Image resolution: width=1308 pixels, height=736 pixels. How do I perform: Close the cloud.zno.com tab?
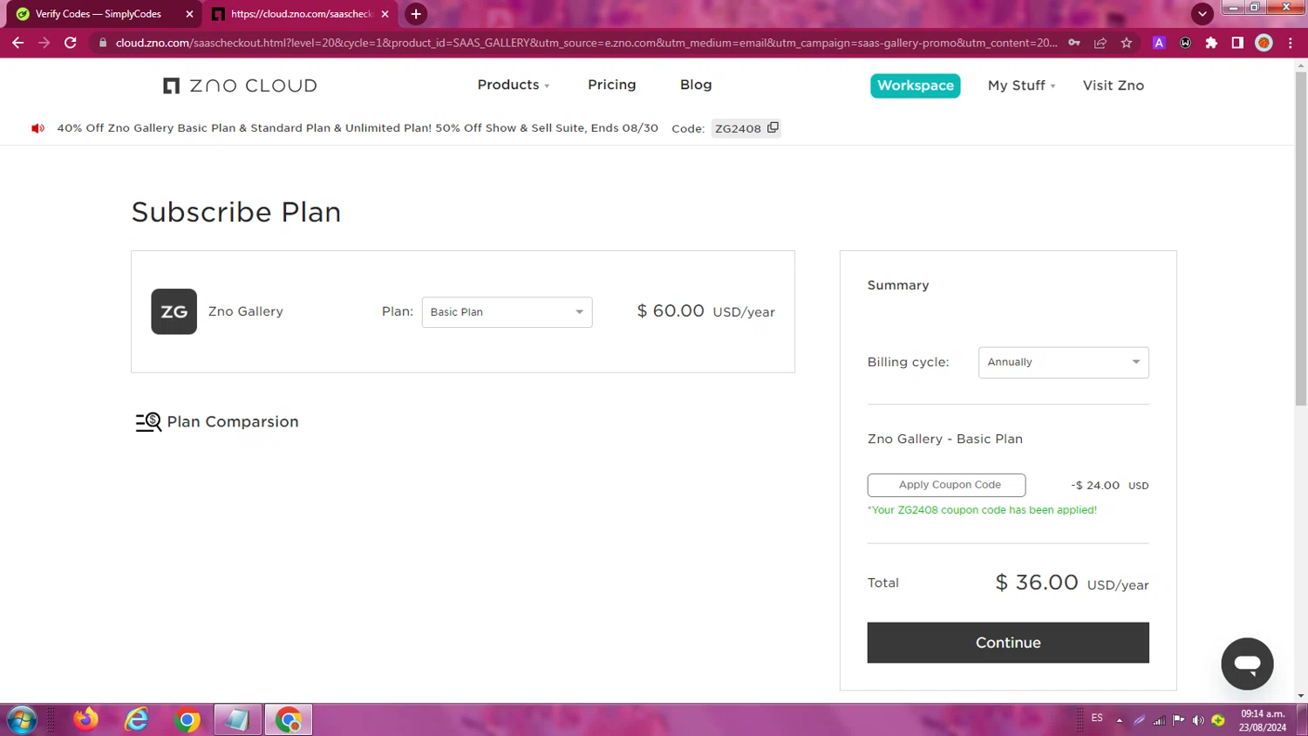[385, 14]
